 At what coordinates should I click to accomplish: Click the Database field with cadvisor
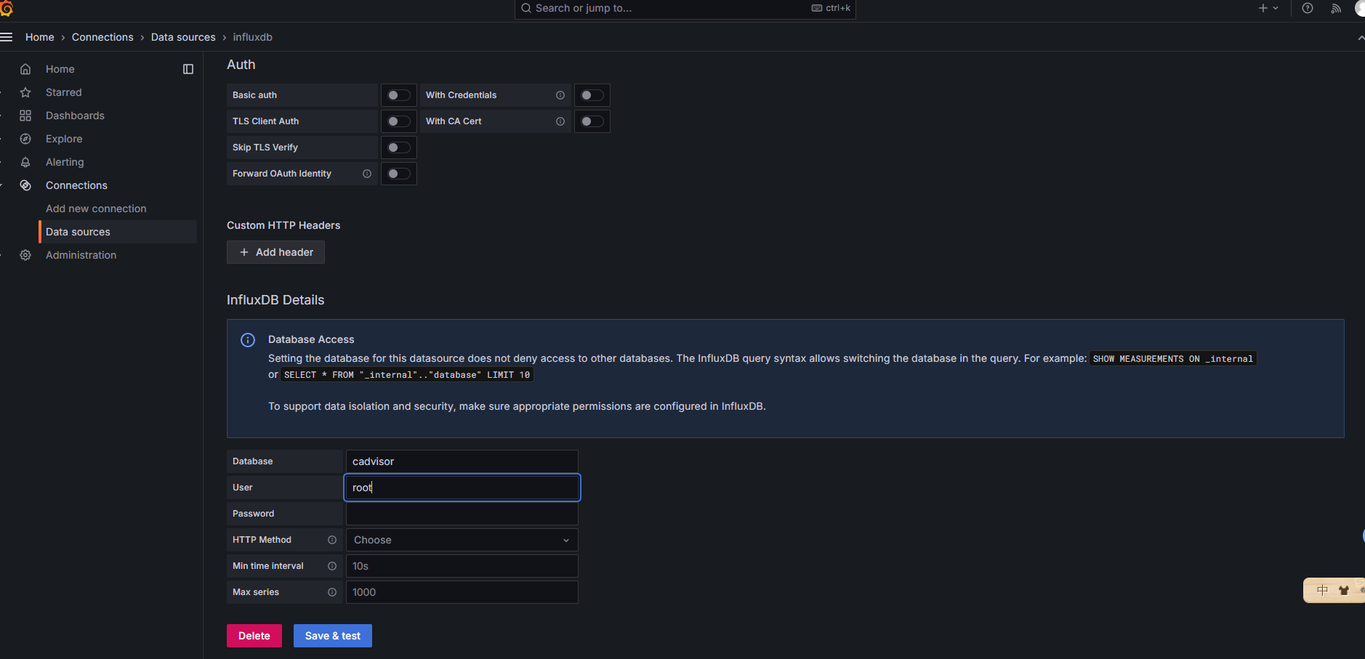[462, 461]
